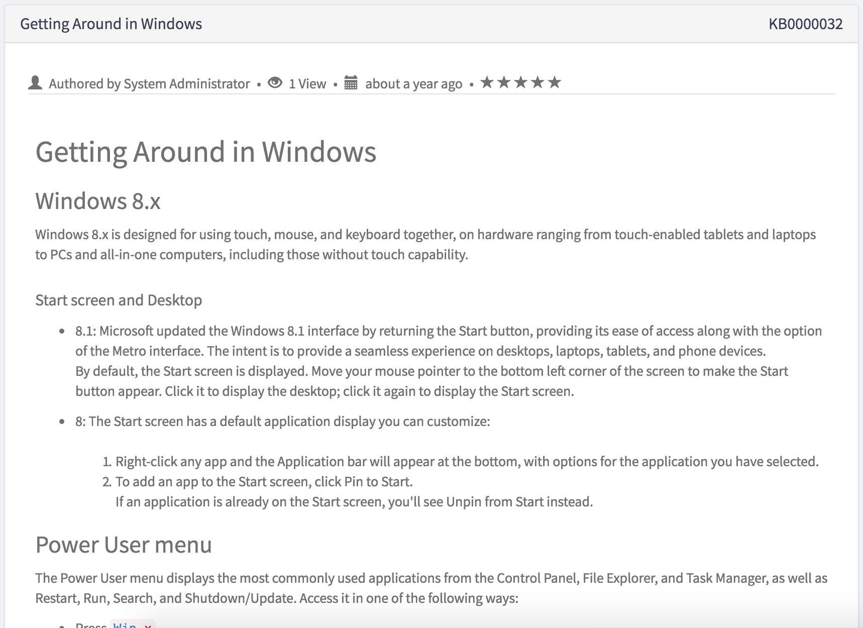Click the KB0000032 article number

(x=806, y=24)
